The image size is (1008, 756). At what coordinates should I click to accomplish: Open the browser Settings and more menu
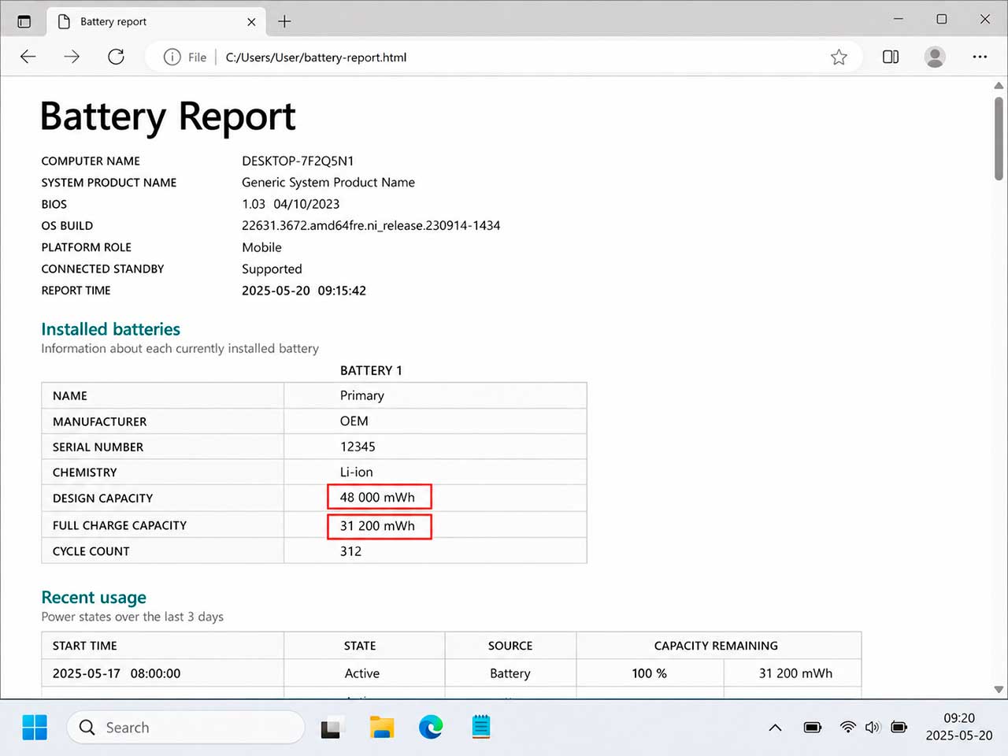tap(980, 57)
